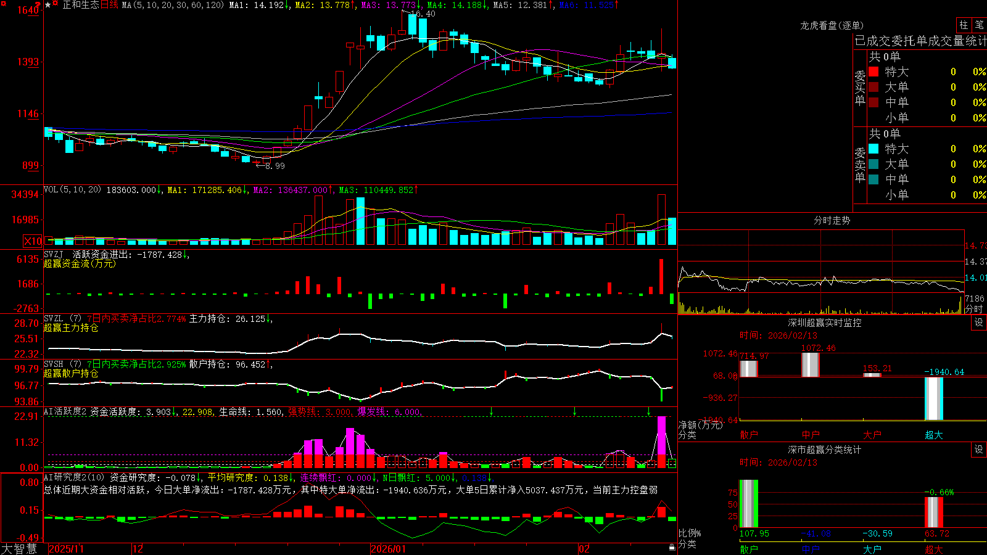This screenshot has width=987, height=555.
Task: Click the 超赢资金流(万元) label
Action: click(x=80, y=263)
